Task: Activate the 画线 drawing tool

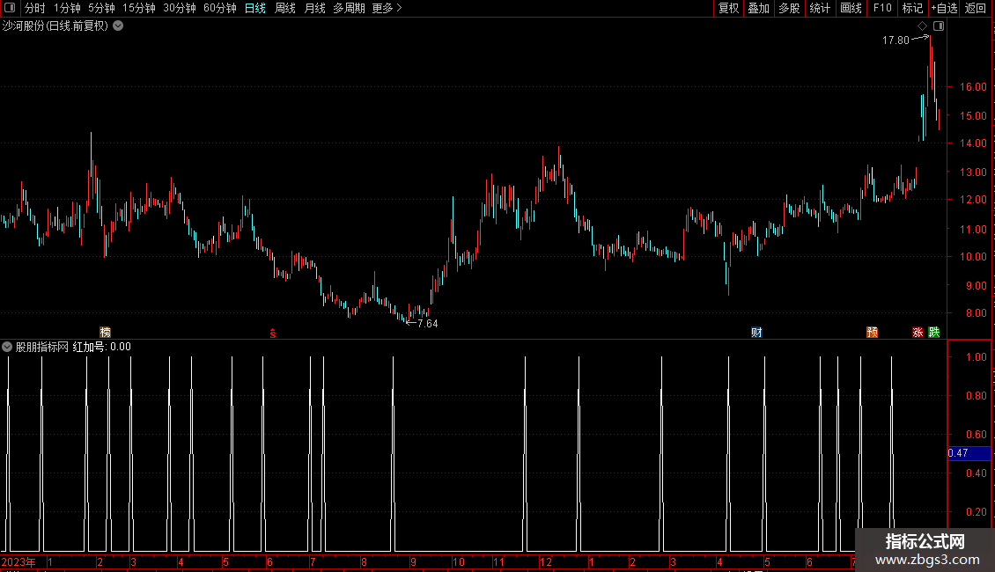Action: (851, 8)
